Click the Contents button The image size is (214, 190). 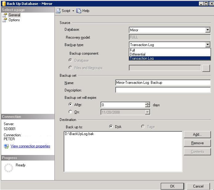click(197, 152)
